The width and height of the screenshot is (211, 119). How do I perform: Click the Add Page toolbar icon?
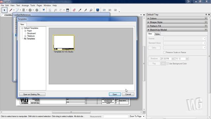click(x=104, y=10)
